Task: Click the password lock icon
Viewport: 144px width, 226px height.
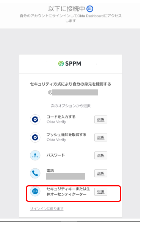Action: pyautogui.click(x=35, y=155)
